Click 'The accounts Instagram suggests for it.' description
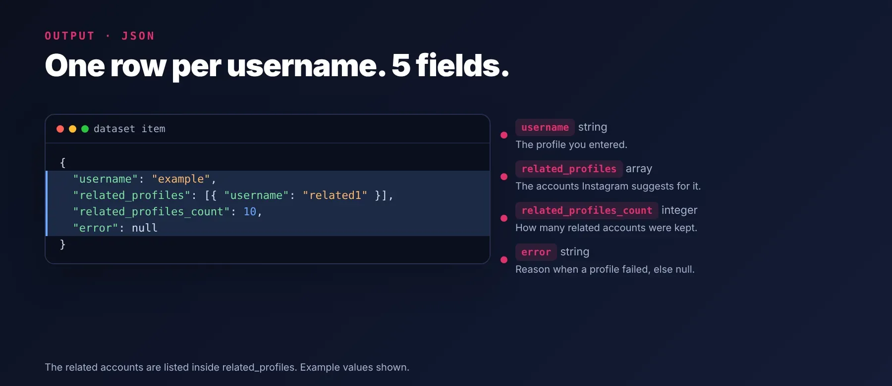This screenshot has height=386, width=892. (x=608, y=186)
